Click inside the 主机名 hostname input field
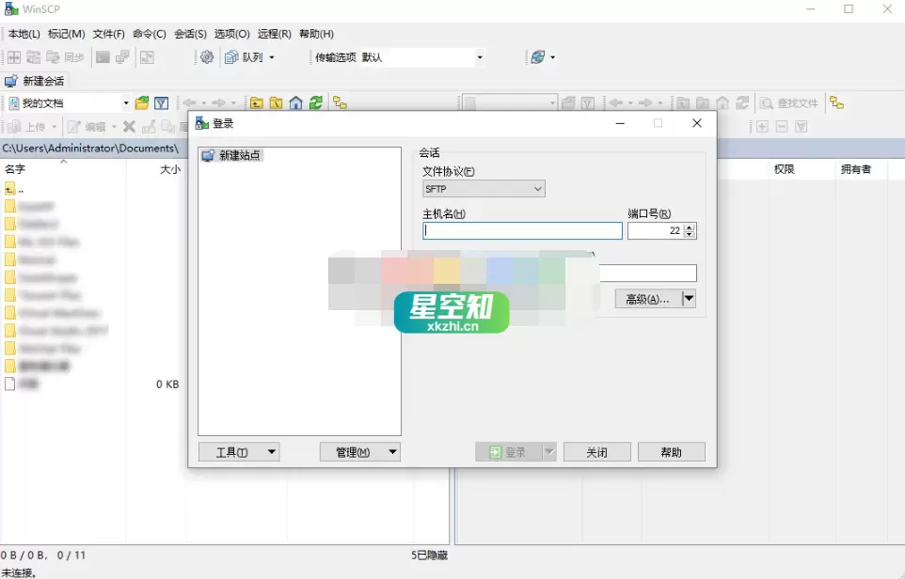905x579 pixels. coord(522,230)
